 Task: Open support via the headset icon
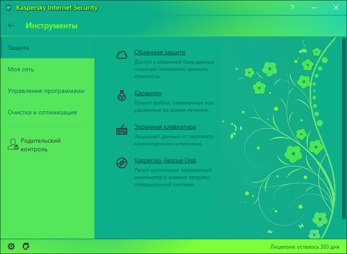click(26, 246)
